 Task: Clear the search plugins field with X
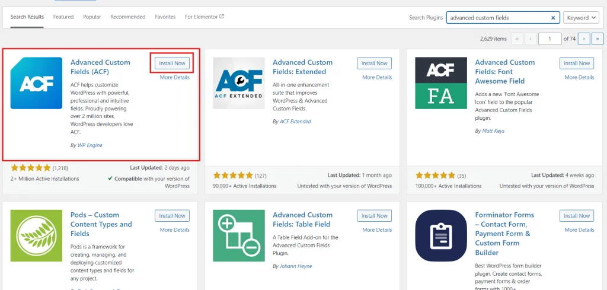click(553, 18)
